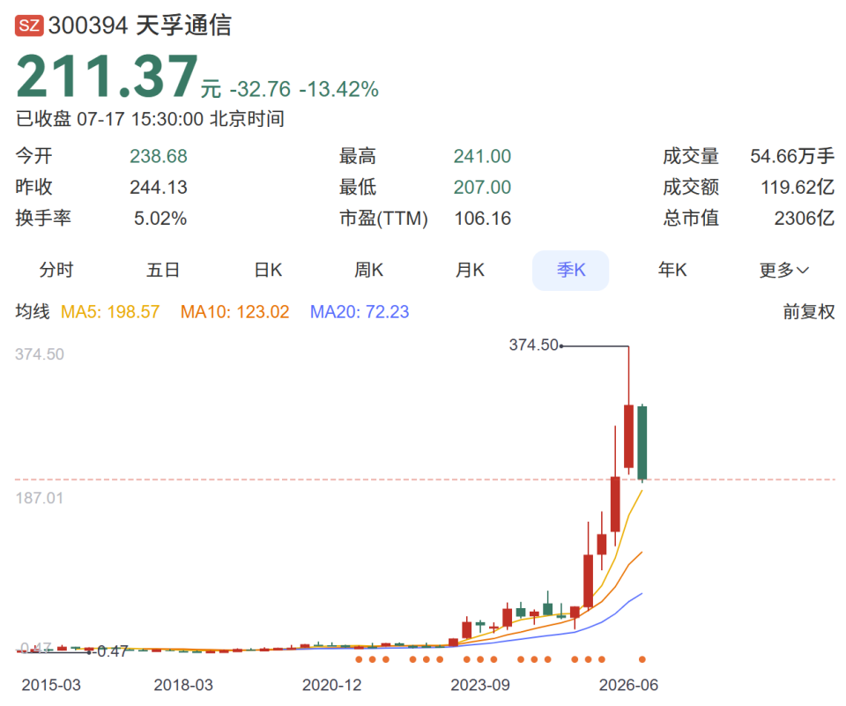Click the 2023-09 date axis label
Image resolution: width=846 pixels, height=706 pixels.
480,685
